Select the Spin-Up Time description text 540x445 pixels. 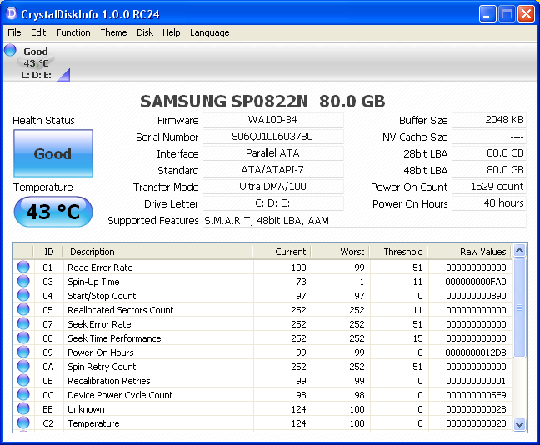(x=93, y=282)
